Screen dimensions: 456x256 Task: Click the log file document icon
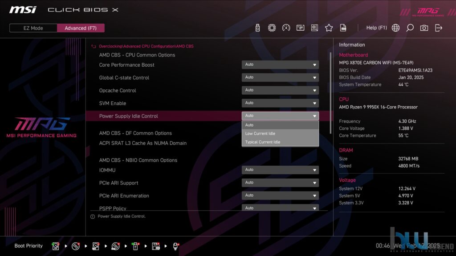(x=343, y=28)
